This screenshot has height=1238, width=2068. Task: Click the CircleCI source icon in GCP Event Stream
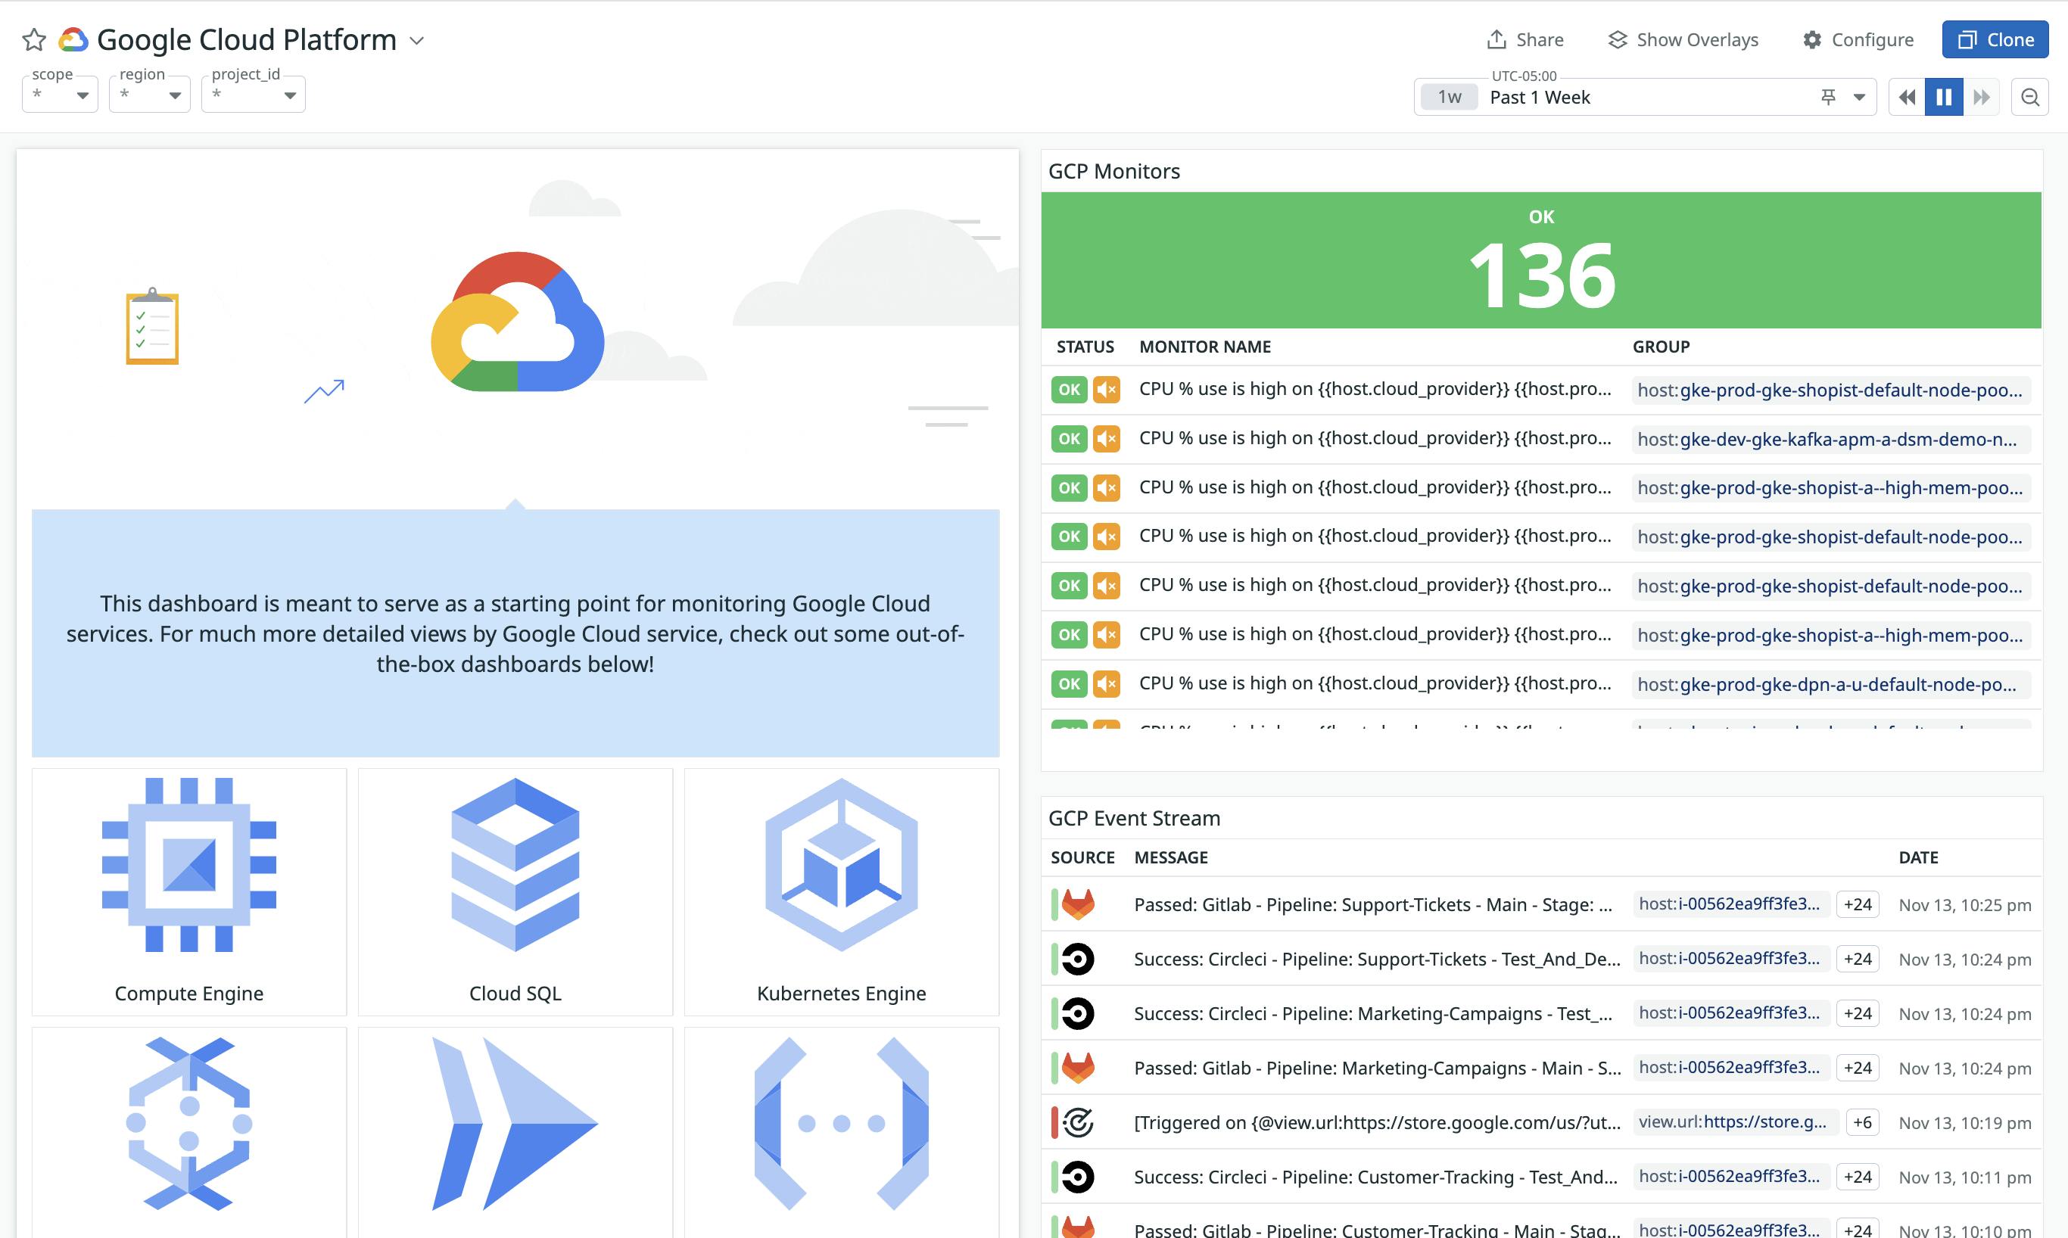pyautogui.click(x=1079, y=959)
